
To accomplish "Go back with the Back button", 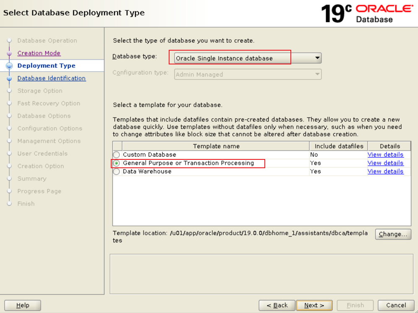I will point(277,305).
